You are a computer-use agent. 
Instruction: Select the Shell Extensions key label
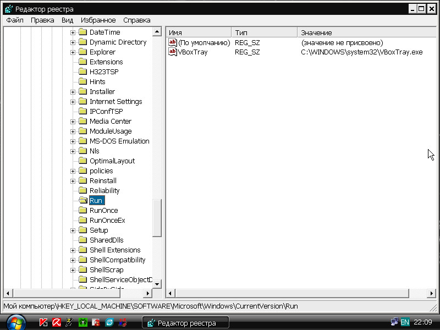pos(115,250)
